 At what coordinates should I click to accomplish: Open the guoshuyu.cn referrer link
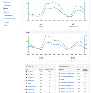[x=31, y=78]
